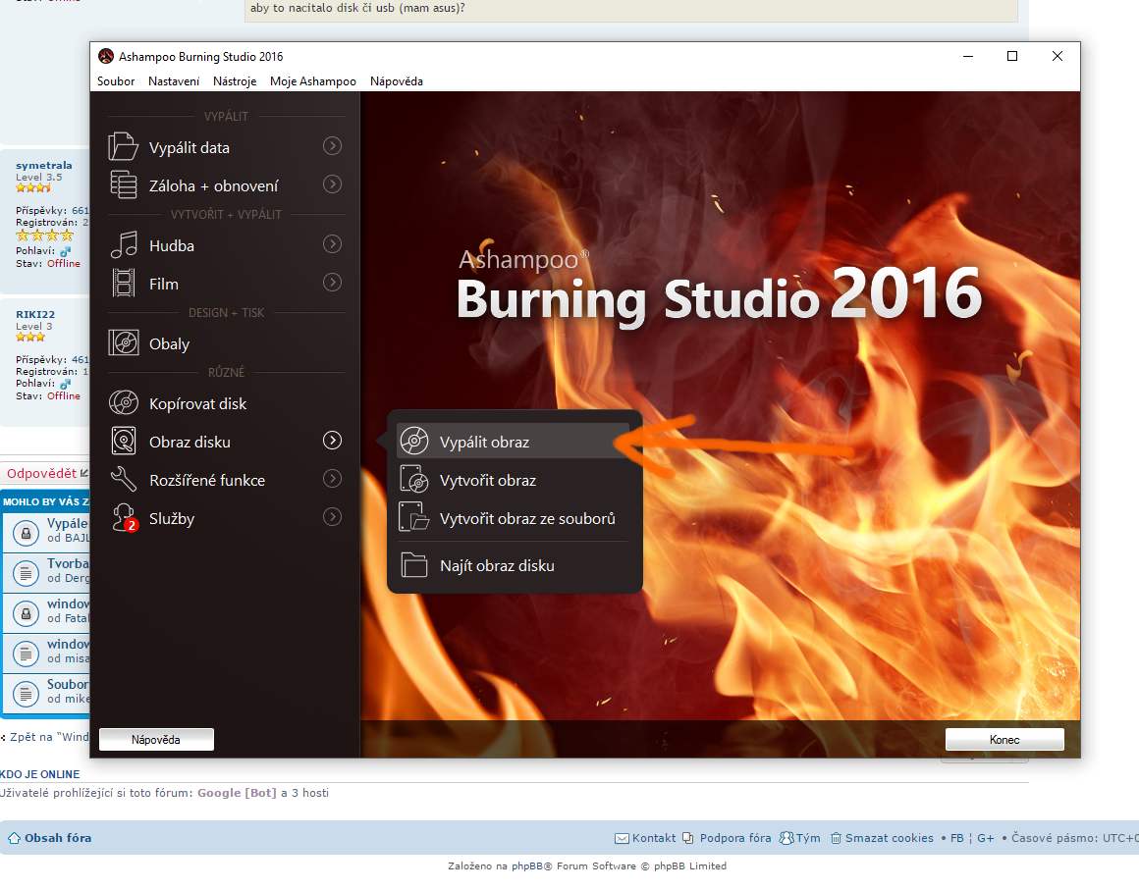Open RIKI22's forum profile

[35, 314]
